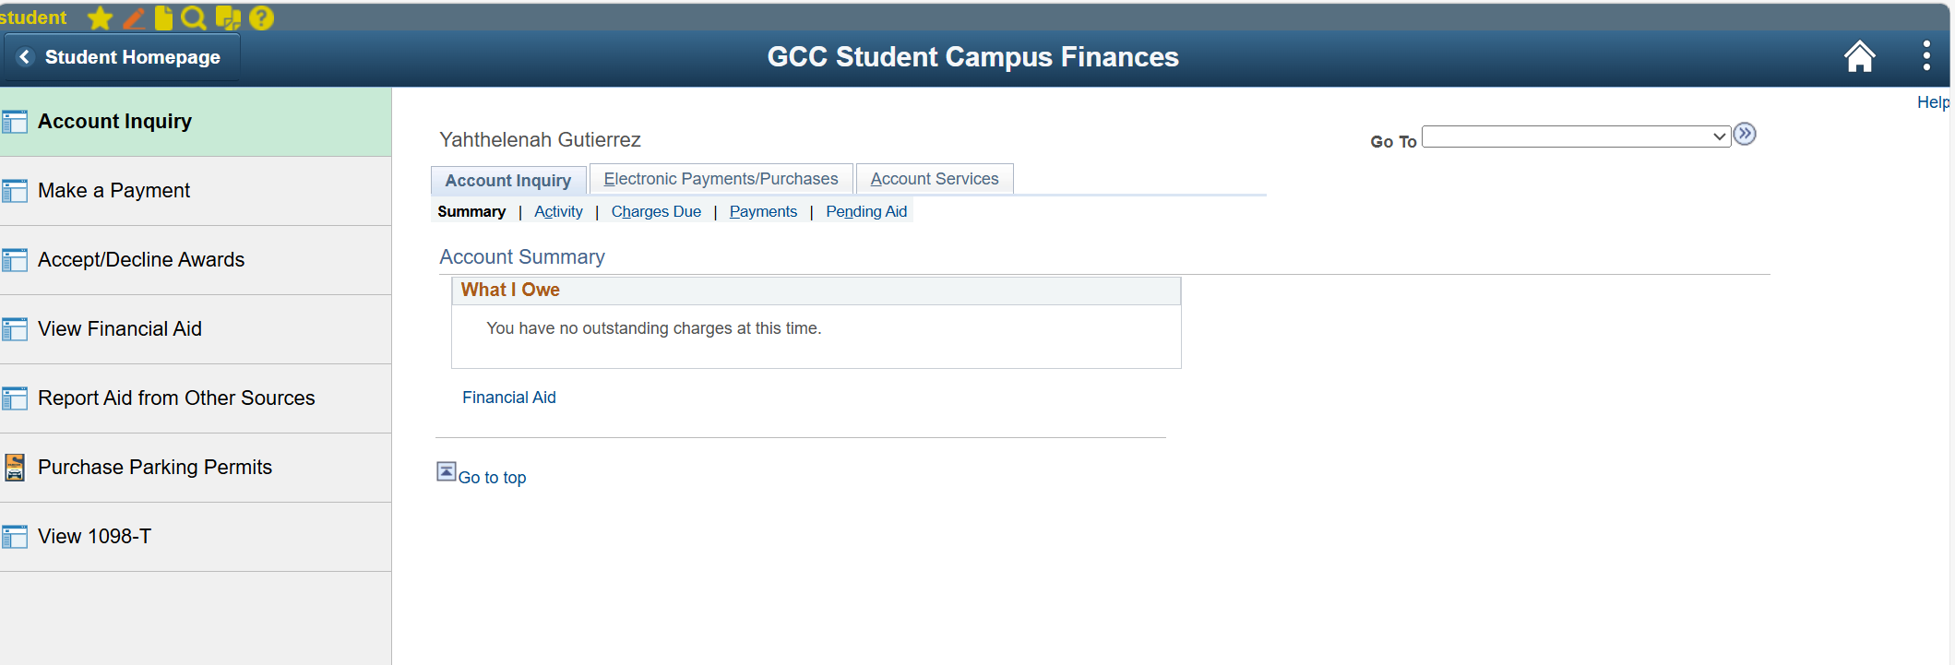Select Make a Payment in sidebar

pos(196,191)
